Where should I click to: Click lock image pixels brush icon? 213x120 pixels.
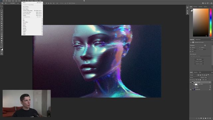(x=195, y=80)
